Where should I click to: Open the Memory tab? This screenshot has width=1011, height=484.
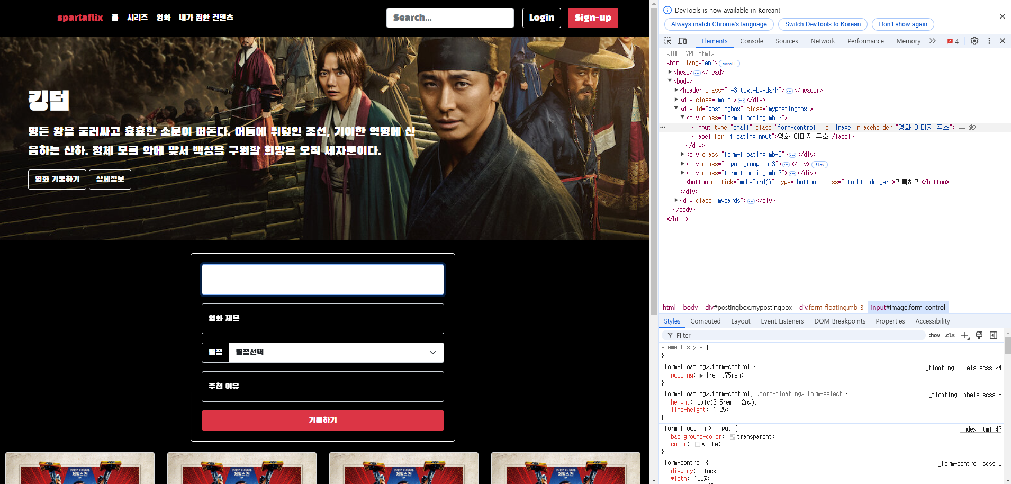tap(908, 41)
